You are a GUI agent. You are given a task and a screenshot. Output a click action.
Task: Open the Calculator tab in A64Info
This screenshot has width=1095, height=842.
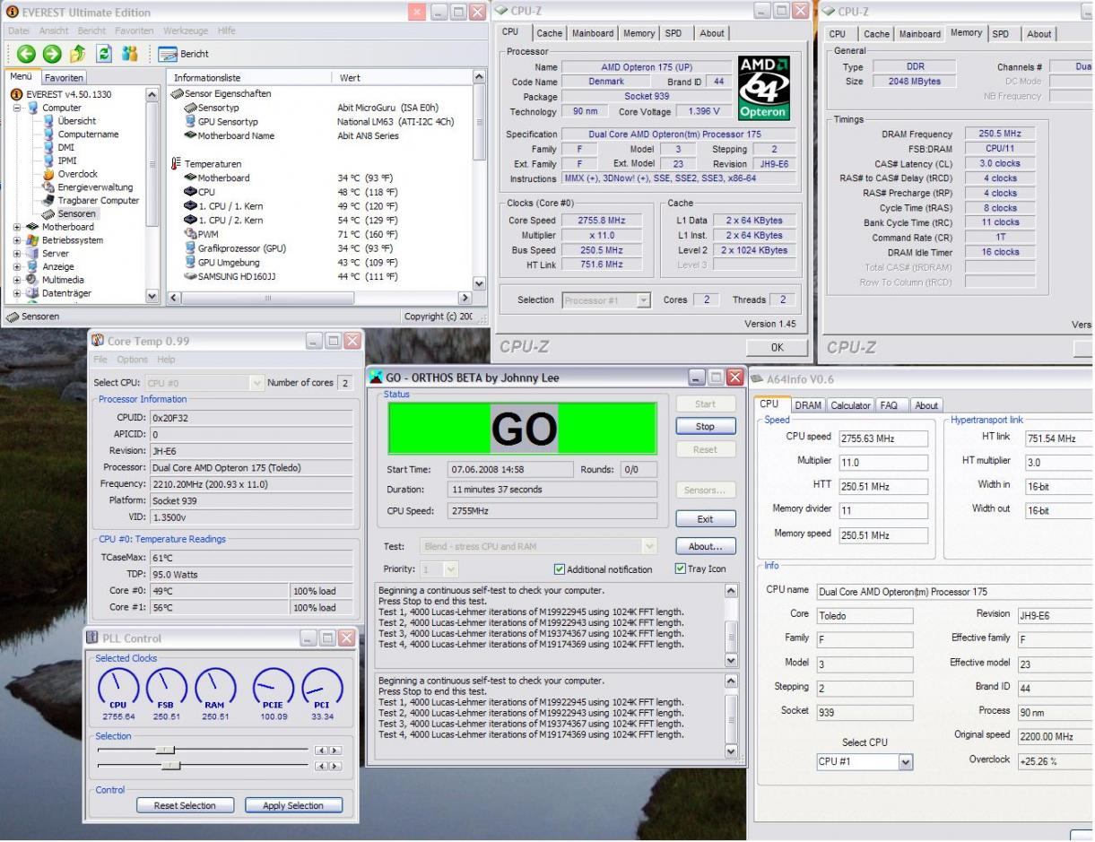[852, 405]
